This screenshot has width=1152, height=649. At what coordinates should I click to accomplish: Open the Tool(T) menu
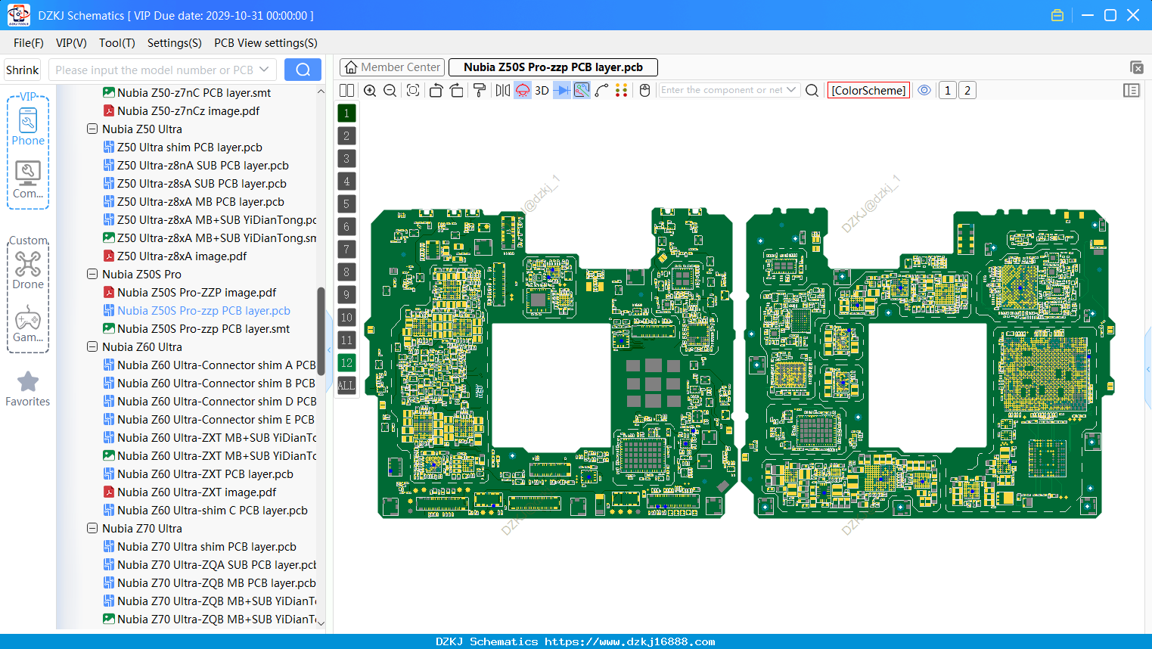coord(117,43)
